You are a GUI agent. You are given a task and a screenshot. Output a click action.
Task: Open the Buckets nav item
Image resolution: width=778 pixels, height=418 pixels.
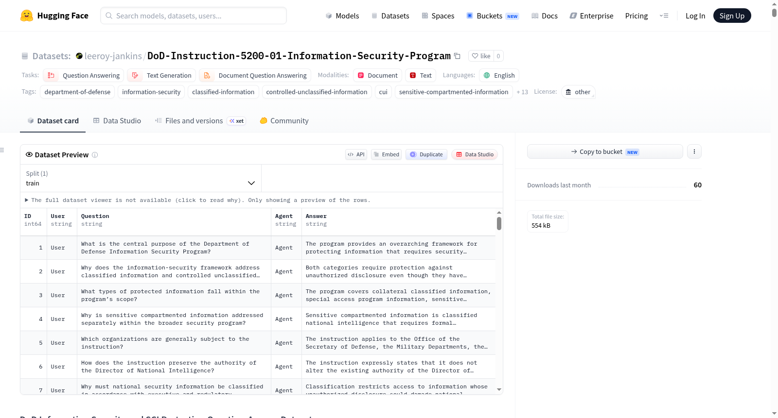pos(493,16)
